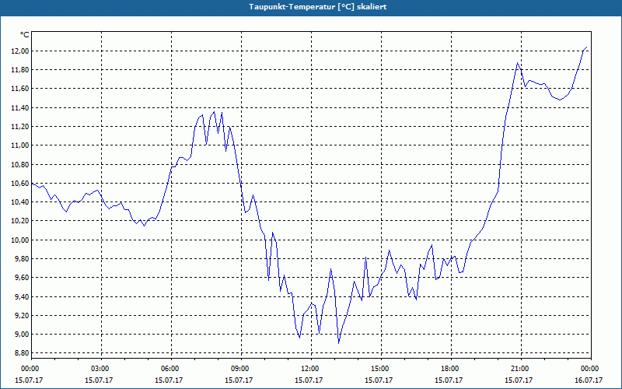Screen dimensions: 622x389
Task: Select the 15.07.17 date under 12:00
Action: [x=309, y=380]
